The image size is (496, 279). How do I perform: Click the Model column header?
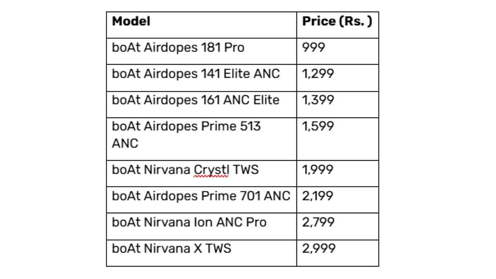131,21
